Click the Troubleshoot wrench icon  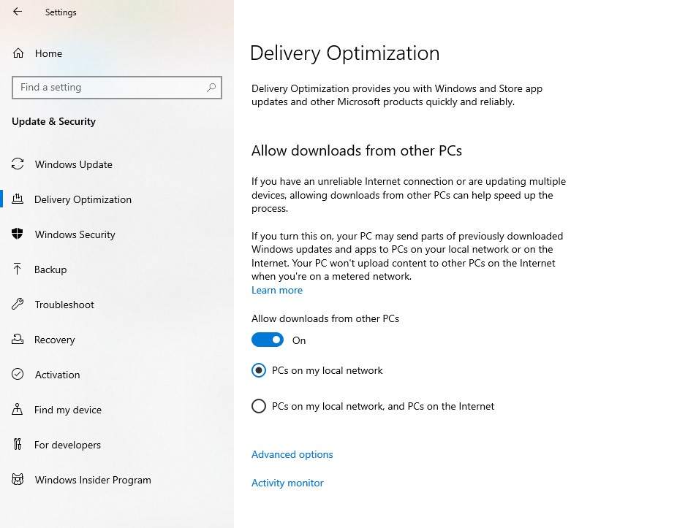coord(18,305)
